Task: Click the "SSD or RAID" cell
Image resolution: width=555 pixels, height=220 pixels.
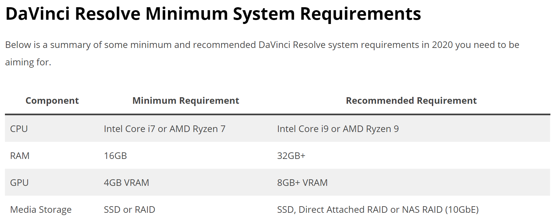Action: 129,209
